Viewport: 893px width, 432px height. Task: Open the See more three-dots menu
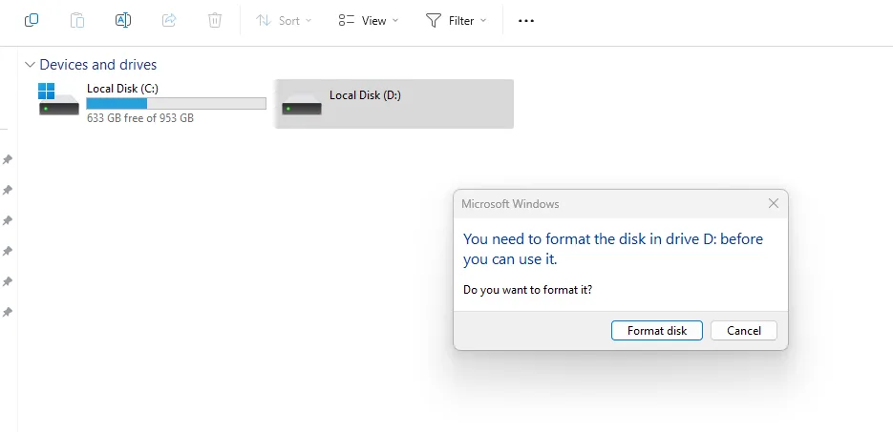pyautogui.click(x=526, y=20)
